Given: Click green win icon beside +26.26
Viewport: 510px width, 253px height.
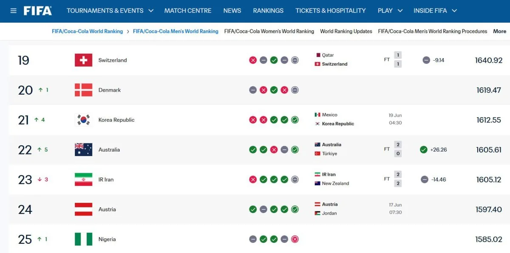Looking at the screenshot, I should 423,149.
